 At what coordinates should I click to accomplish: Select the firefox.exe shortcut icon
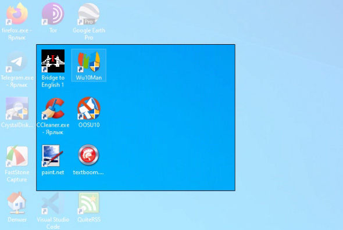17,13
